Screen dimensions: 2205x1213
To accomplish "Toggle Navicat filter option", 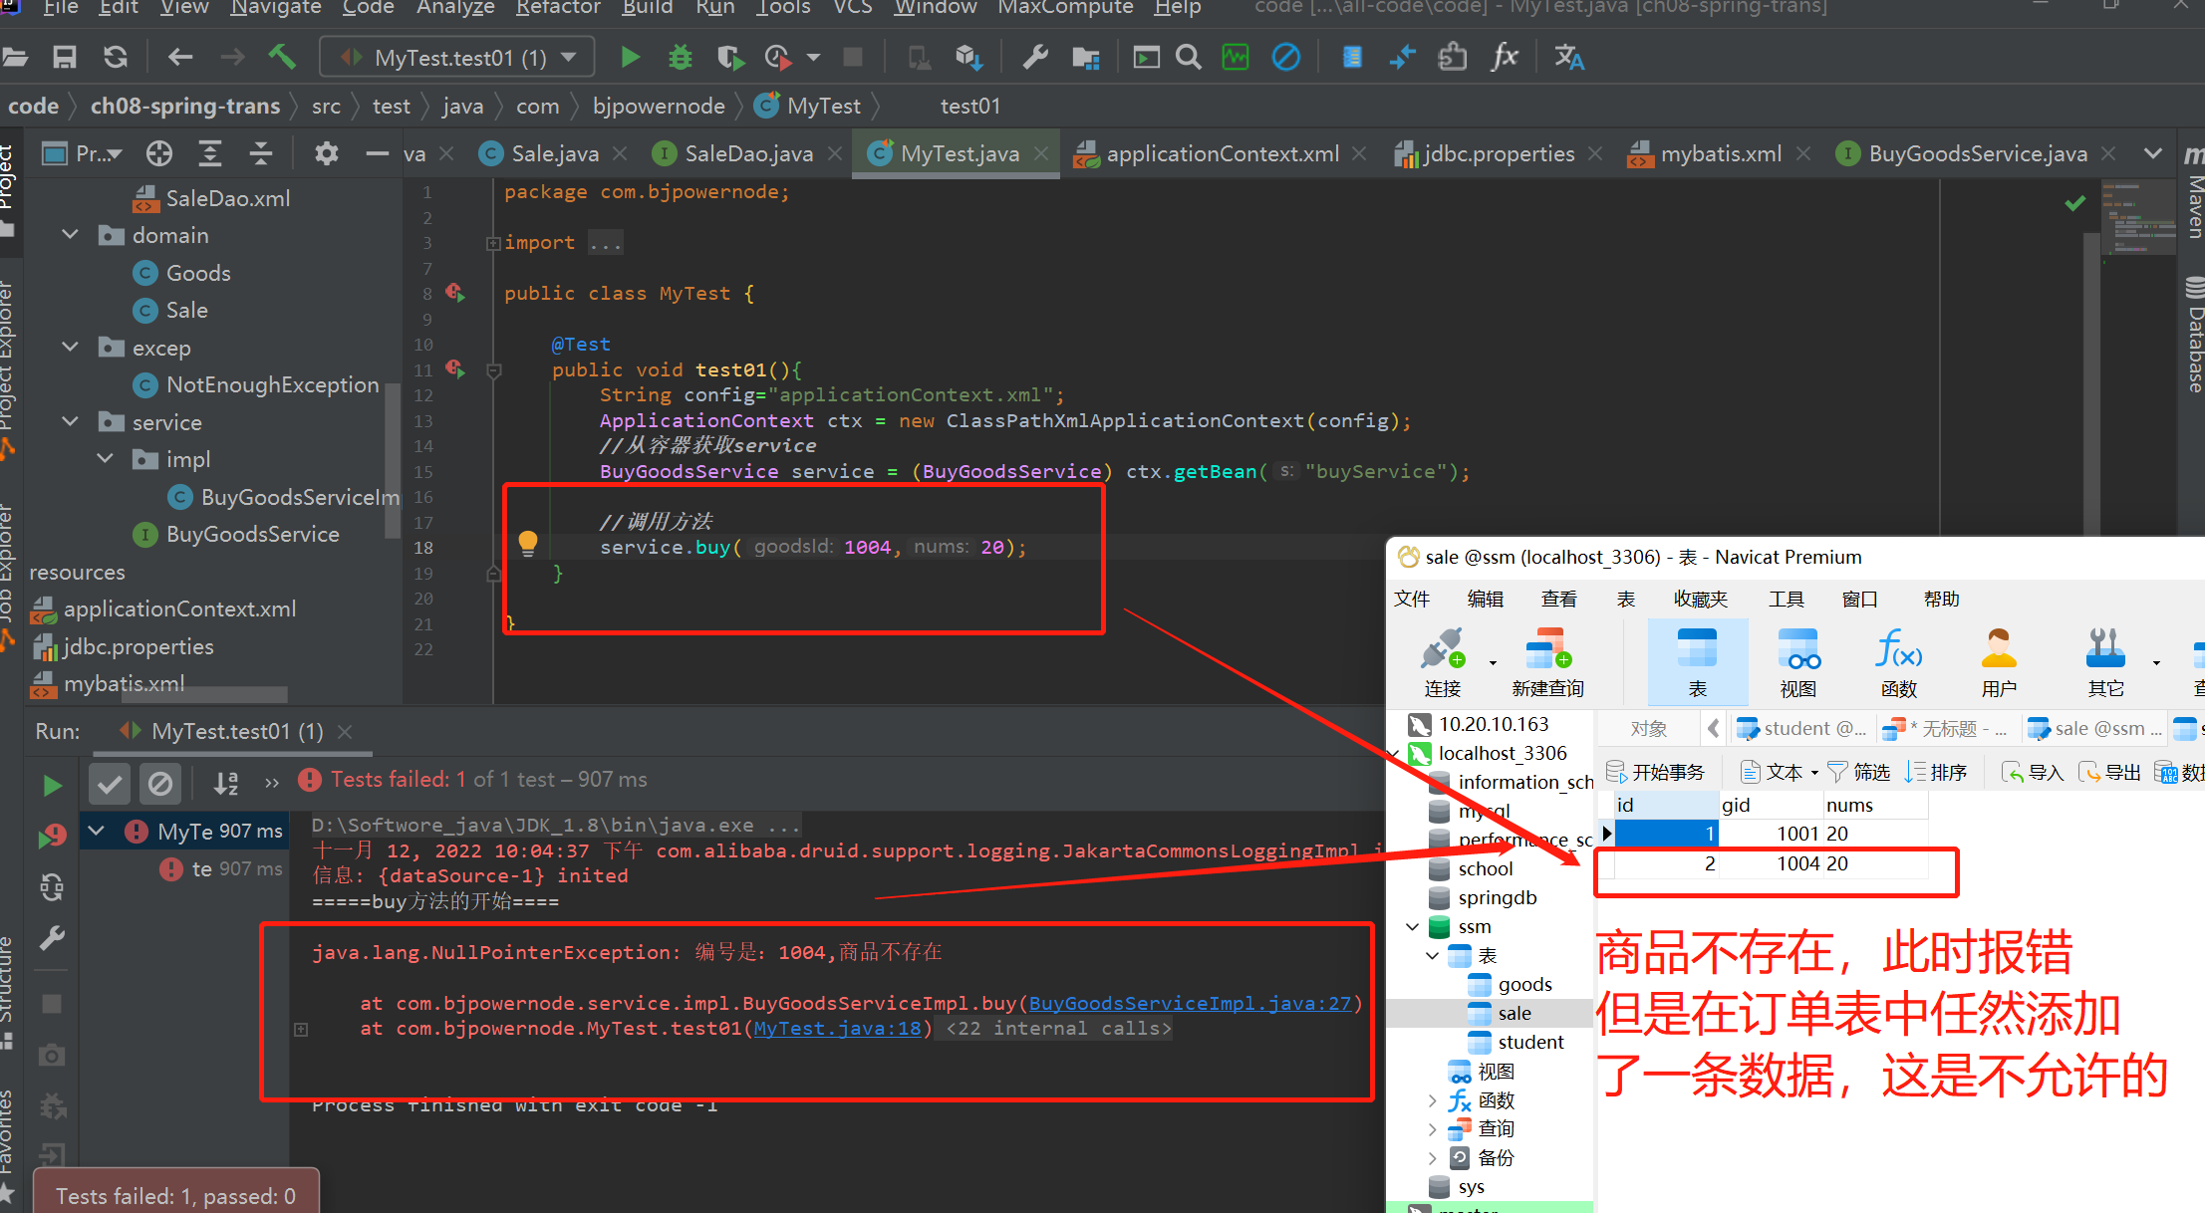I will [x=1859, y=772].
